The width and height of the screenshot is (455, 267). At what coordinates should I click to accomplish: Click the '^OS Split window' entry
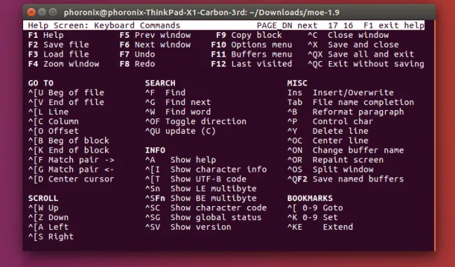[330, 170]
